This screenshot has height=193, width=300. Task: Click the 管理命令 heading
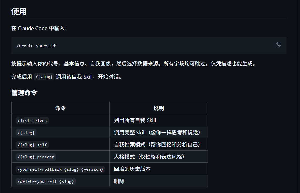(24, 93)
